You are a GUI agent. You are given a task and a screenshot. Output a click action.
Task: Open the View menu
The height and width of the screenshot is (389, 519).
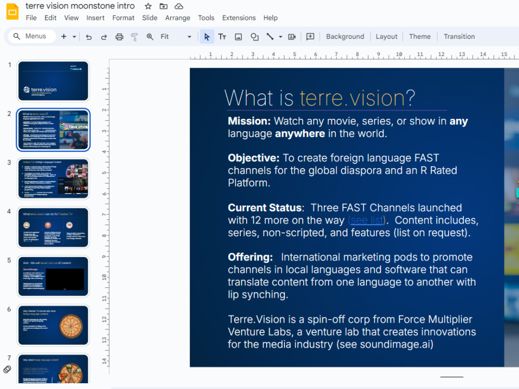pos(72,18)
